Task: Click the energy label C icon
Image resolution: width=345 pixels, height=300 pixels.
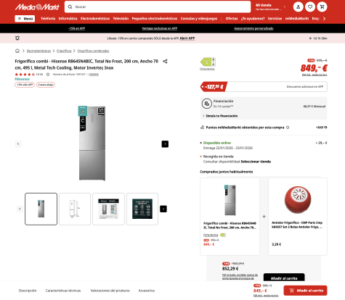Action: coord(208,62)
